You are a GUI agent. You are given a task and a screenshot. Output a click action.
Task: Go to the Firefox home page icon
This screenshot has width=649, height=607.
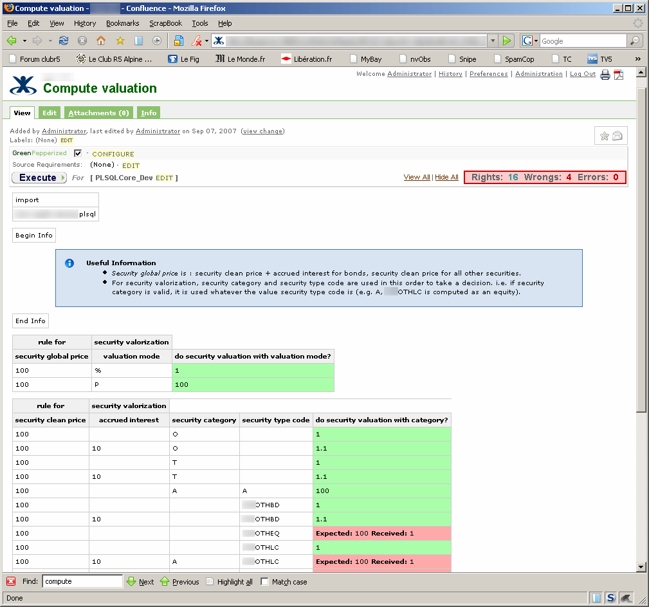[x=101, y=41]
